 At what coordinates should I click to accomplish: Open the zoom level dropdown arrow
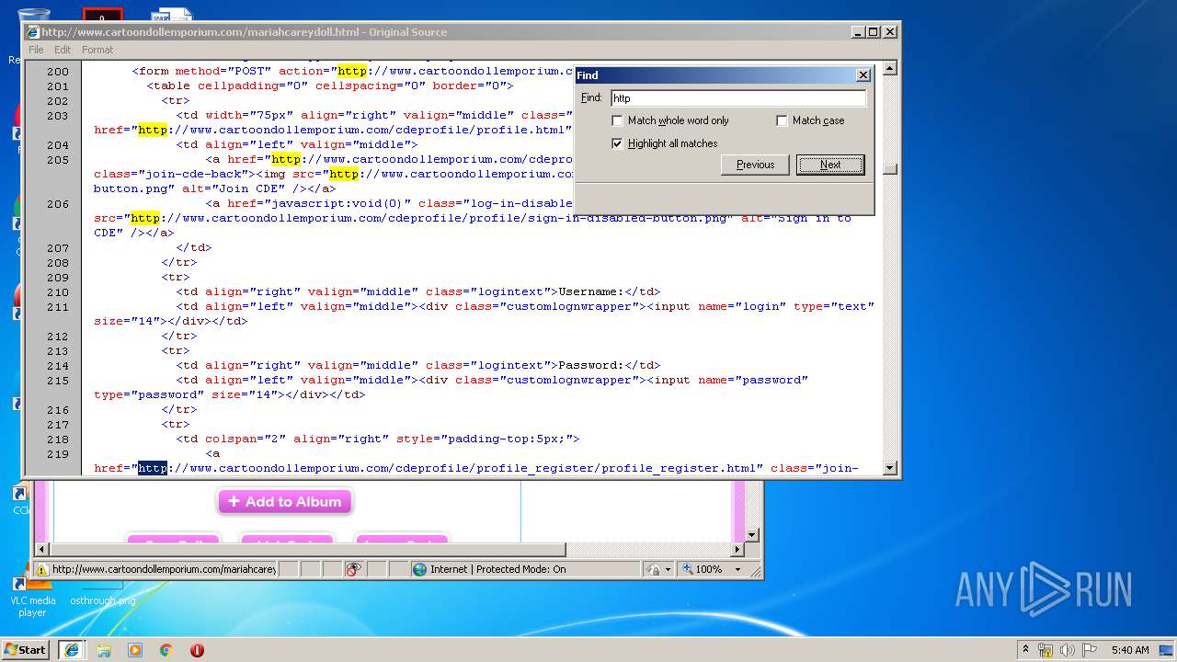pos(737,569)
